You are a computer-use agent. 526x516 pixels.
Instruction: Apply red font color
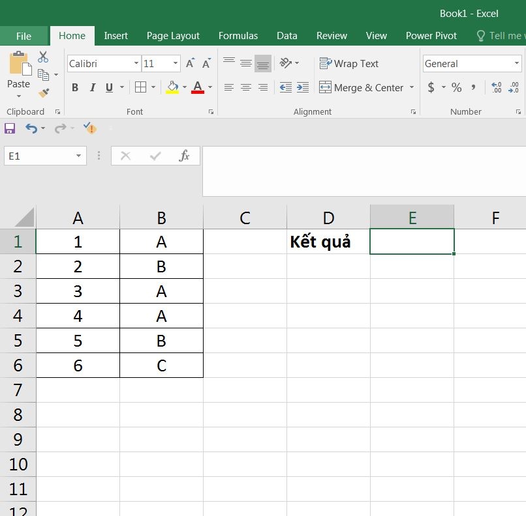pyautogui.click(x=198, y=87)
